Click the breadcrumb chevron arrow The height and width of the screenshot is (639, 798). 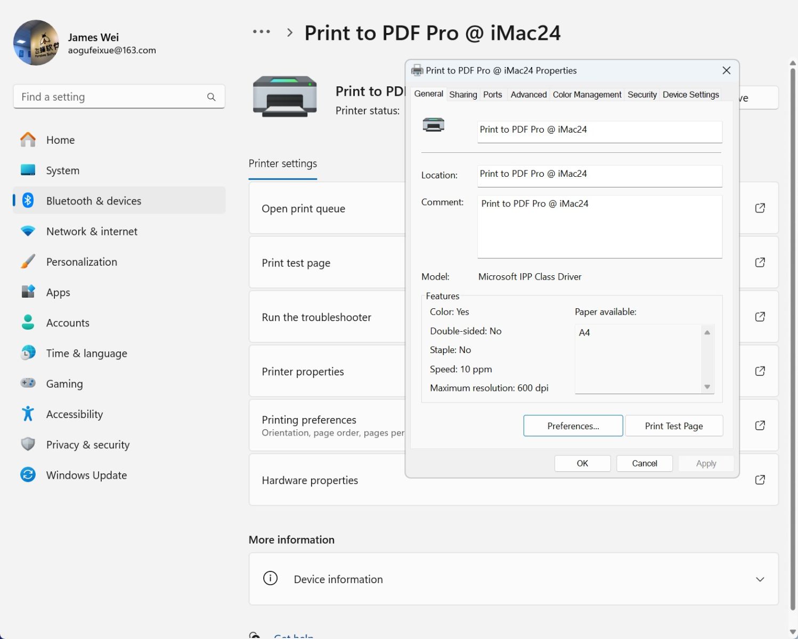pyautogui.click(x=290, y=32)
